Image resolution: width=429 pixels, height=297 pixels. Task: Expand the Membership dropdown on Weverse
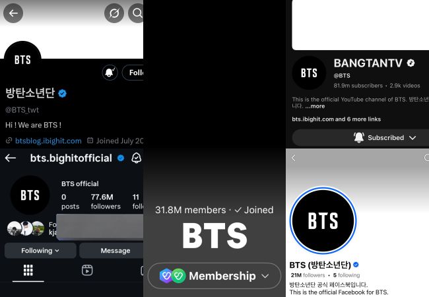(x=214, y=276)
